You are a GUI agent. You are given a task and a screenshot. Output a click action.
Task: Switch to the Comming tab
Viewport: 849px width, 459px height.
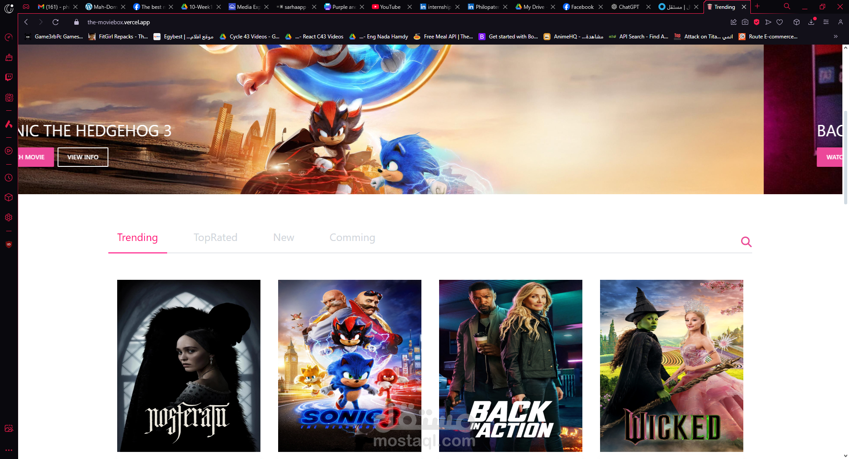352,237
